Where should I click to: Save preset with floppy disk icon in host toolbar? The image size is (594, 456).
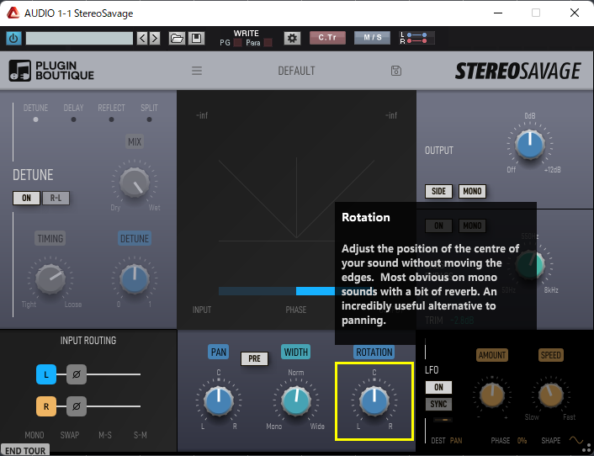196,38
